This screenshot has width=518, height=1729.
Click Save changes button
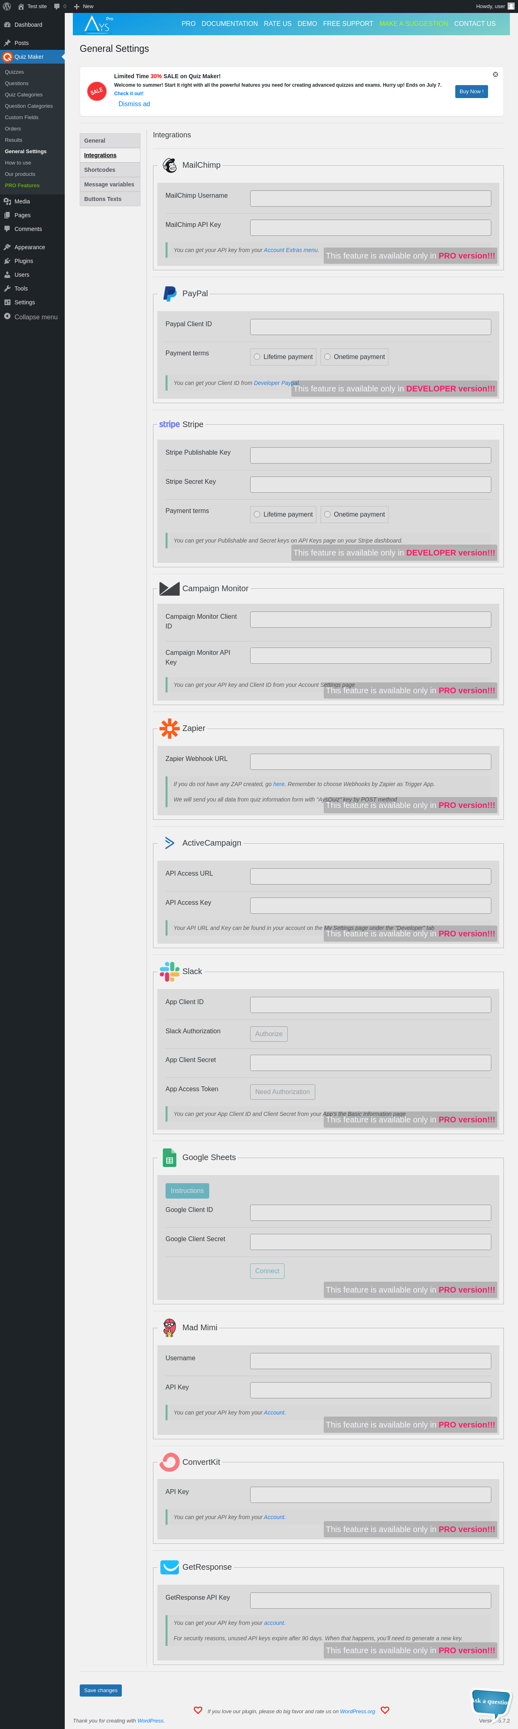[100, 1690]
